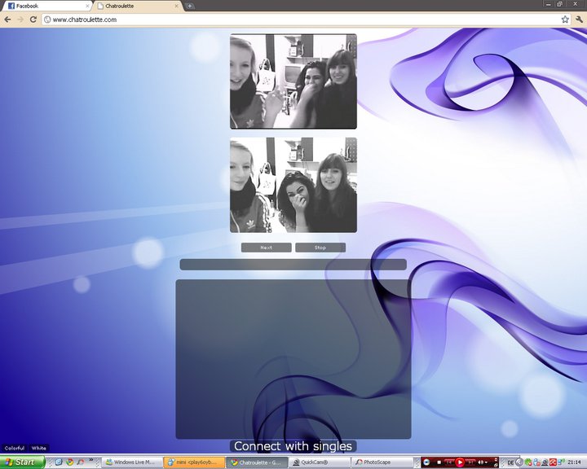Click the browser forward arrow
Screen dimensions: 587x469
click(20, 20)
